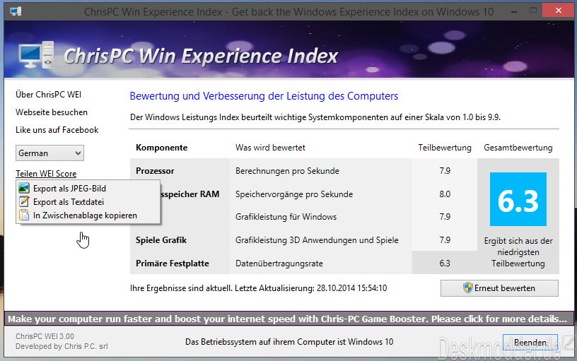
Task: Click the Prozessor component label
Action: tap(155, 170)
